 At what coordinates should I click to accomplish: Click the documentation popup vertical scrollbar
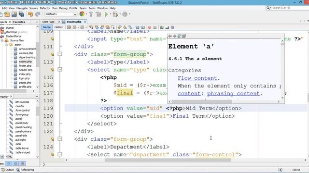point(282,44)
